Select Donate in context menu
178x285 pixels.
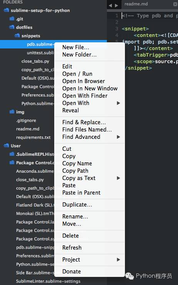[x=72, y=272]
